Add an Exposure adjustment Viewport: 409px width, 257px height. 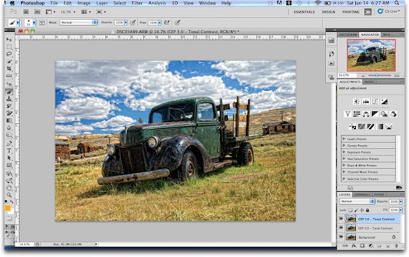(x=384, y=102)
